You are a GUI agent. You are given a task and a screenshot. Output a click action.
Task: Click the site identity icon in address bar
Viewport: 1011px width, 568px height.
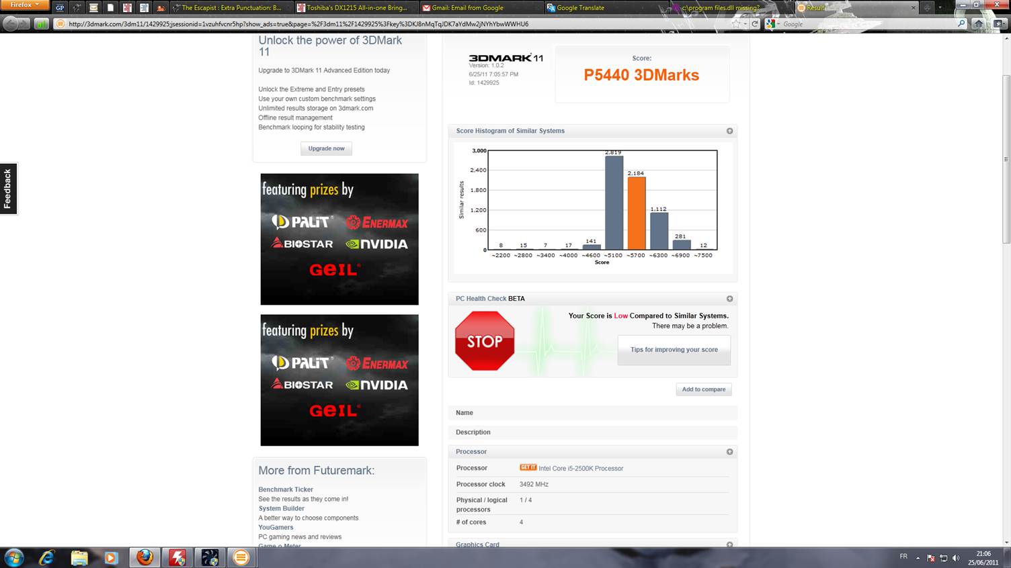click(60, 24)
